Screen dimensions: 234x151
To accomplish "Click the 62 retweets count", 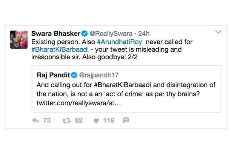I will (79, 120).
